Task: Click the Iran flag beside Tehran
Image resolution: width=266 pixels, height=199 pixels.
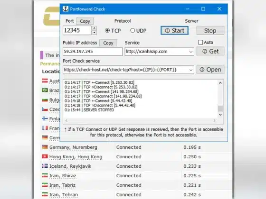Action: (x=45, y=194)
